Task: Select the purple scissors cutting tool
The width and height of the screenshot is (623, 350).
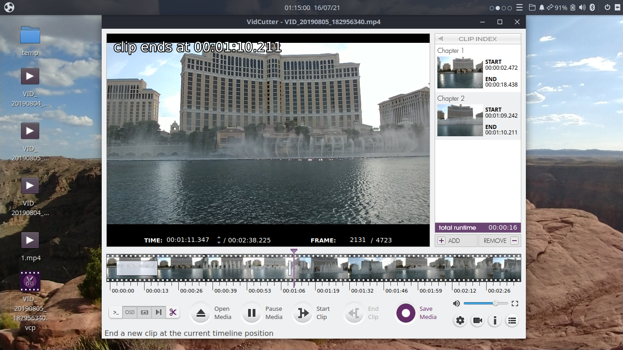Action: click(173, 313)
